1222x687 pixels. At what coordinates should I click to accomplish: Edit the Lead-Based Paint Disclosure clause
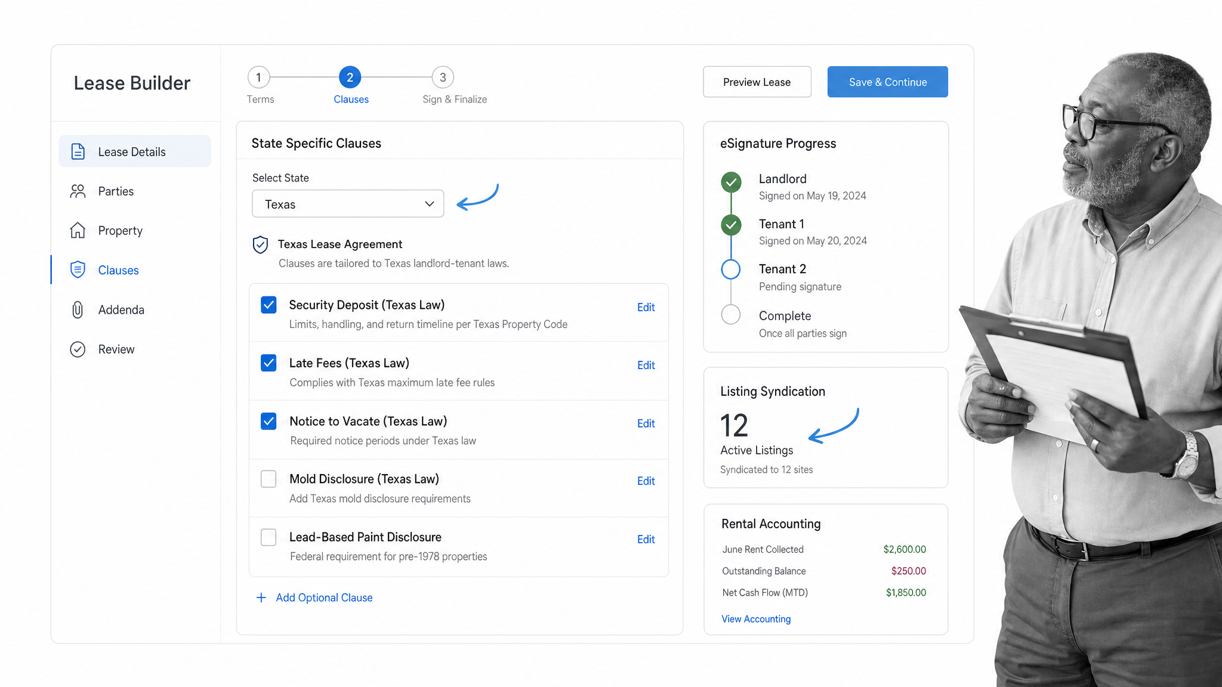[x=646, y=539]
